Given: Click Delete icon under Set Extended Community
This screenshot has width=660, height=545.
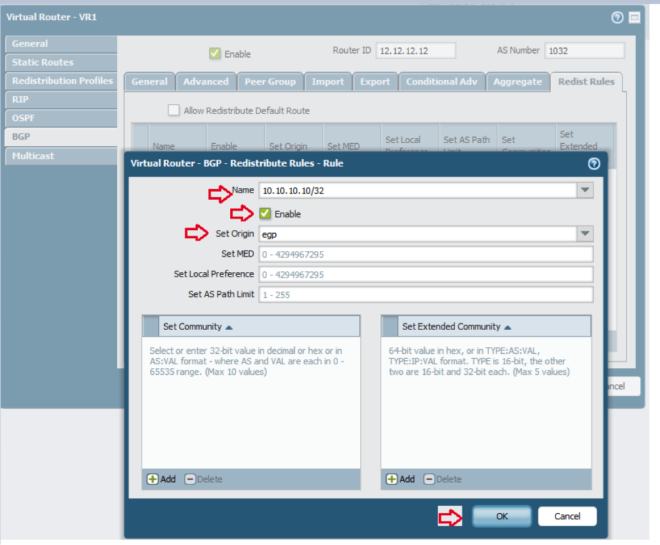Looking at the screenshot, I should (x=429, y=479).
